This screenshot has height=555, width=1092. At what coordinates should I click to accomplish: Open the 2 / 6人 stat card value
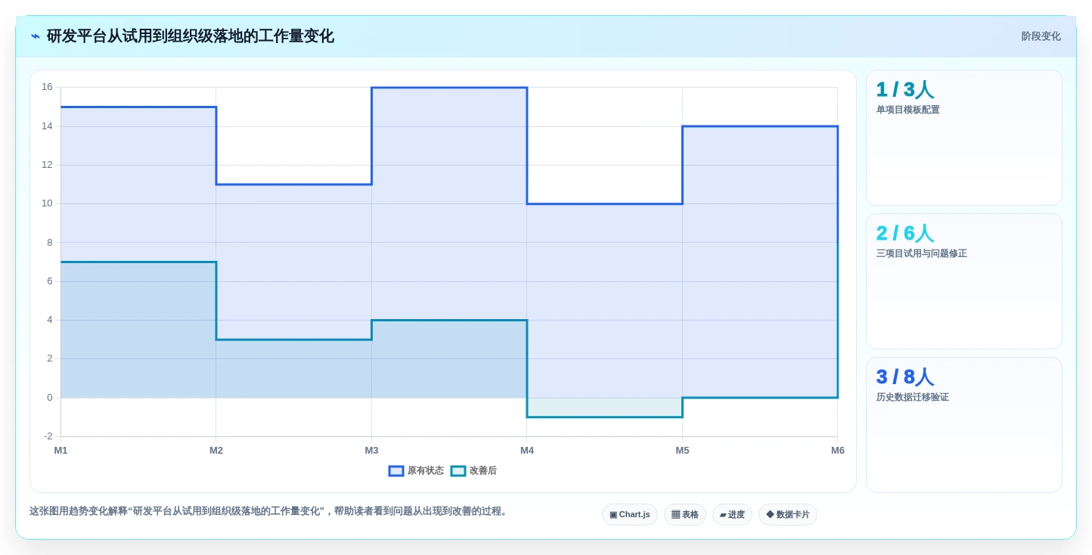click(x=905, y=234)
